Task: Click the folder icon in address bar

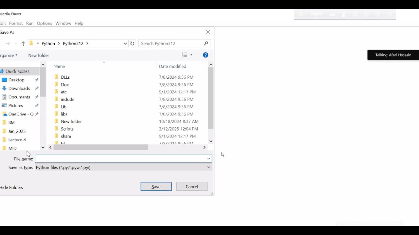Action: [x=31, y=43]
